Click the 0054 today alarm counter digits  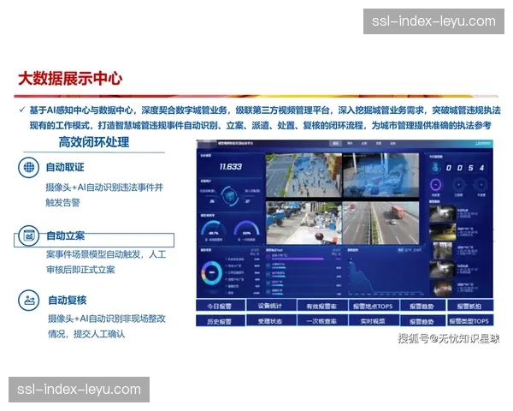(x=464, y=168)
